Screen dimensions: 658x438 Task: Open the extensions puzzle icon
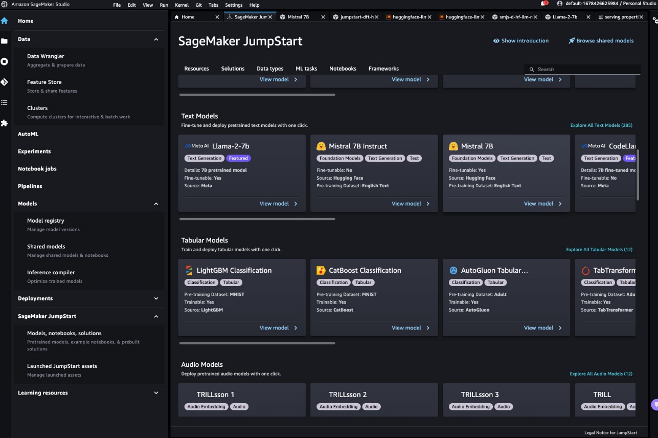click(x=4, y=123)
